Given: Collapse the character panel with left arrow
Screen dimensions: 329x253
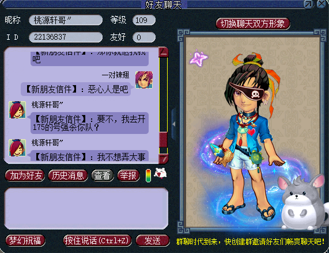Looking at the screenshot, I should coord(174,124).
